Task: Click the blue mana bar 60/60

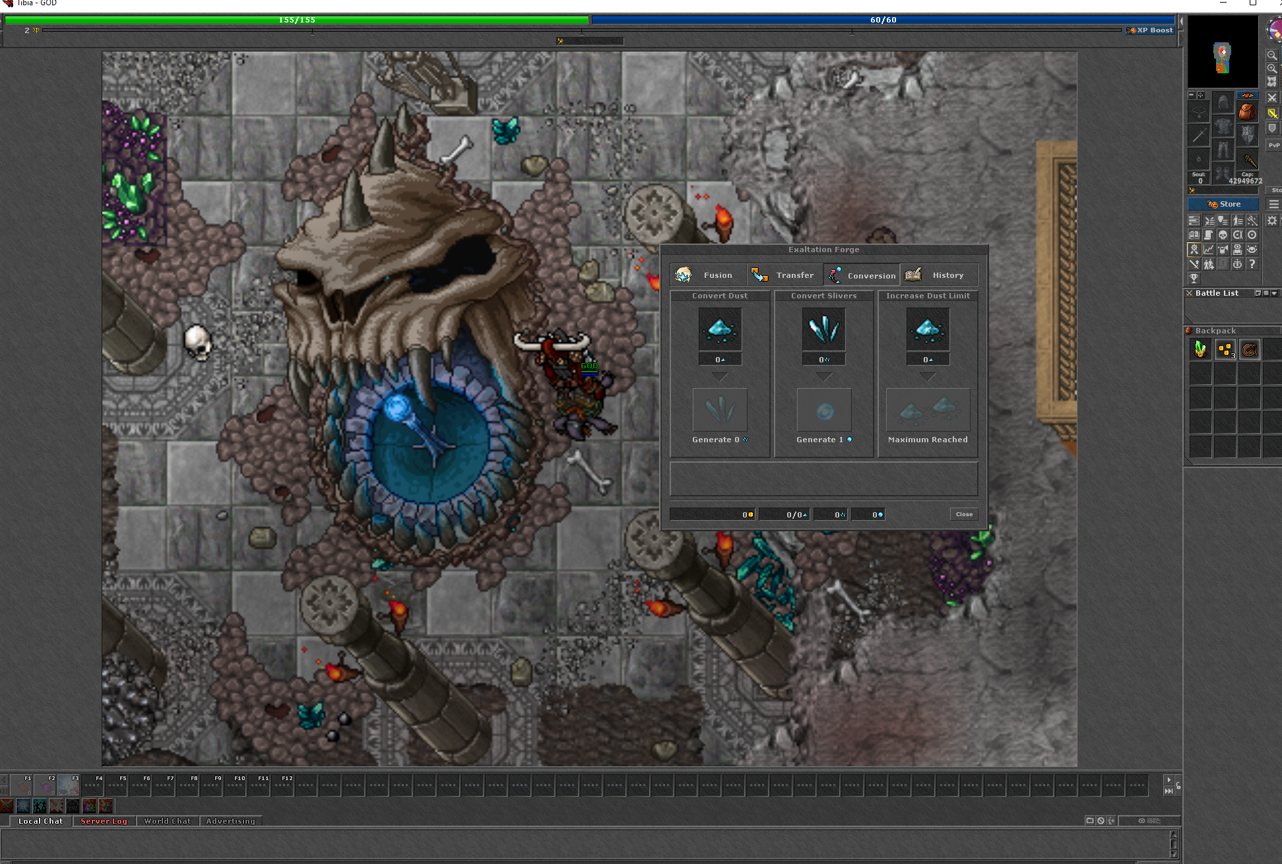Action: point(883,20)
